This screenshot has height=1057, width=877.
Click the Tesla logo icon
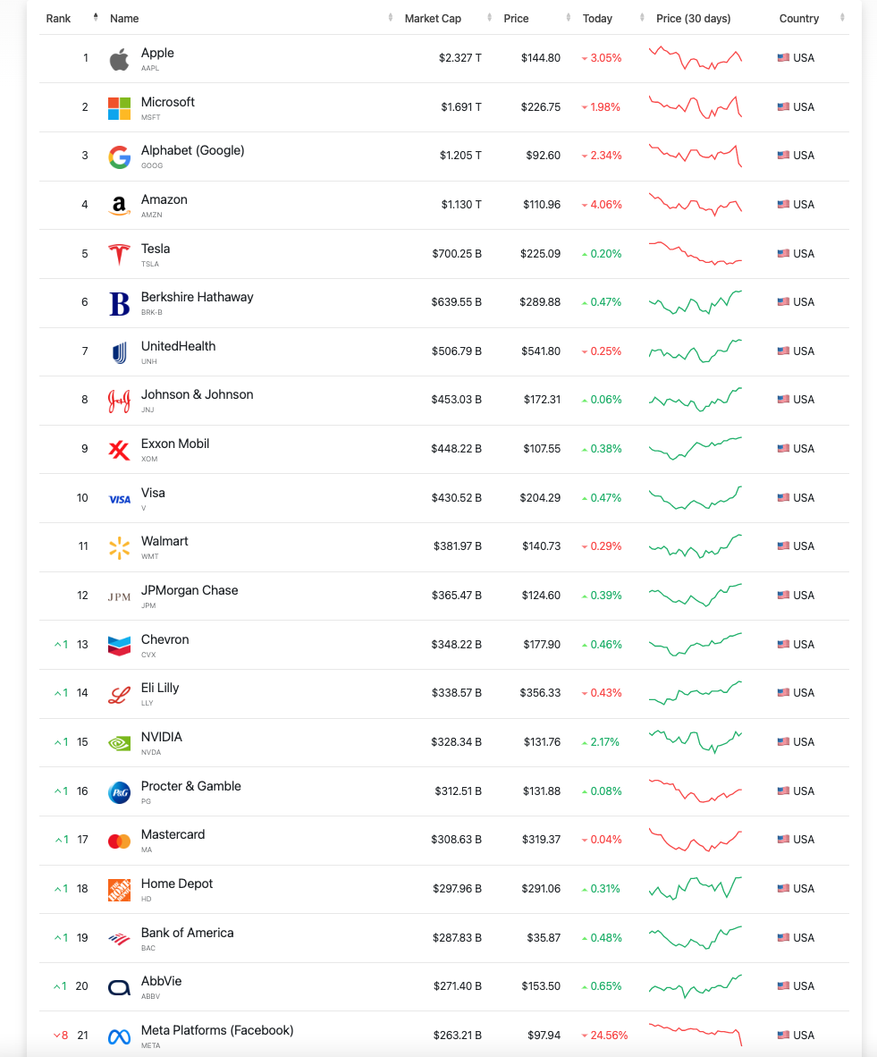(119, 255)
